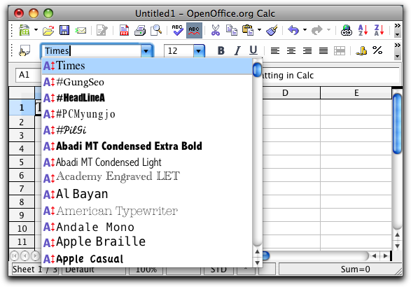Click the Edit File icon
The width and height of the screenshot is (411, 287).
point(102,30)
